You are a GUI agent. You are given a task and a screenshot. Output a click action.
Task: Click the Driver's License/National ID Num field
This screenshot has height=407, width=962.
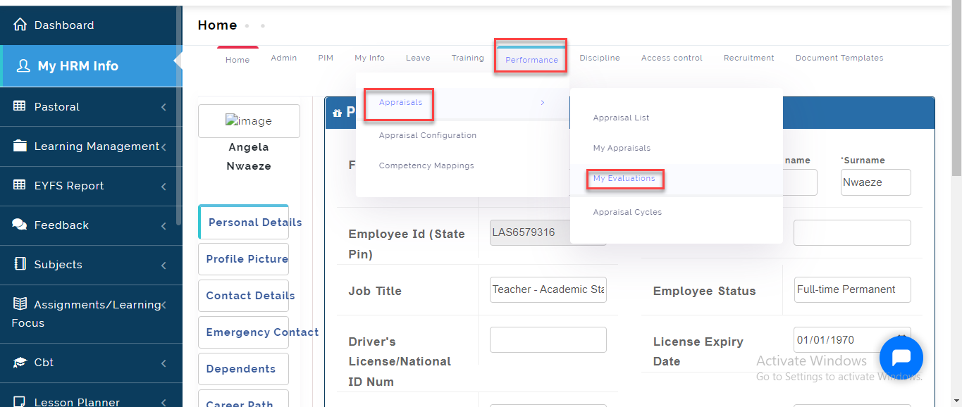tap(548, 339)
